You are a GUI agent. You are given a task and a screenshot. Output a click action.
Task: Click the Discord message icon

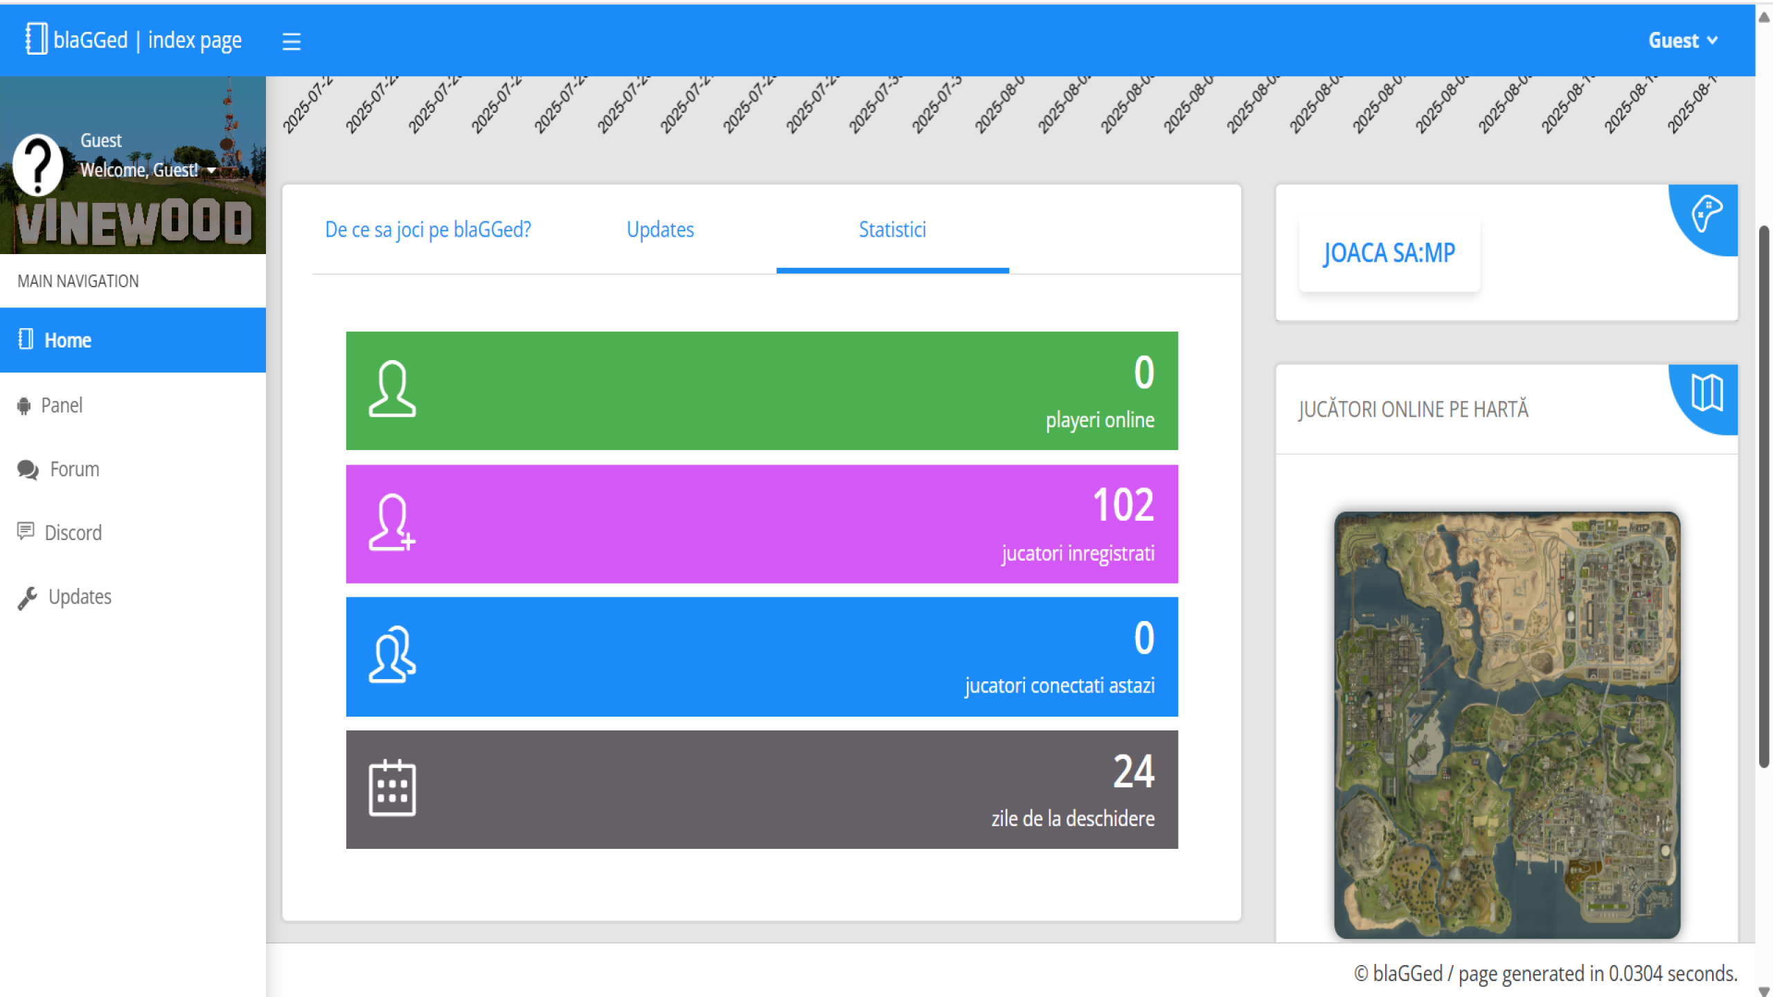pos(26,532)
